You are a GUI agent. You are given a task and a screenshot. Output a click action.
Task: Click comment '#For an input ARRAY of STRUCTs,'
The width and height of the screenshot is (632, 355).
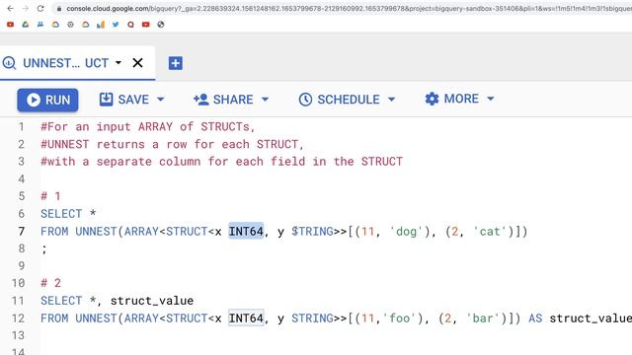coord(148,127)
